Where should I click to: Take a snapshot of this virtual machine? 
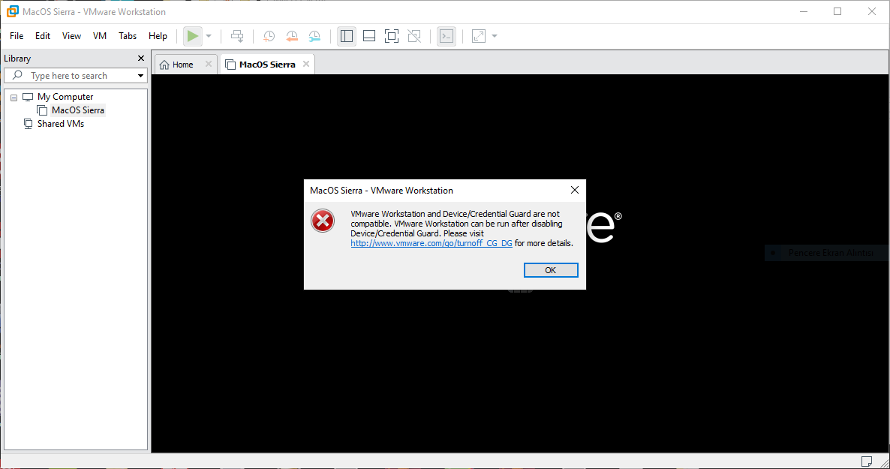[269, 36]
